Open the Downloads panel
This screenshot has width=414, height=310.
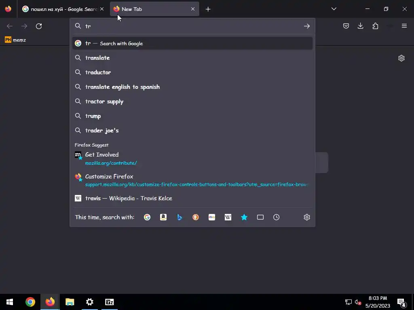[x=360, y=26]
